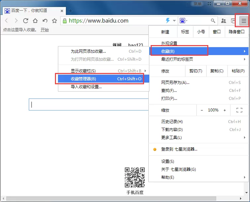
Task: Click 菜单 label in title bar
Action: pyautogui.click(x=197, y=4)
